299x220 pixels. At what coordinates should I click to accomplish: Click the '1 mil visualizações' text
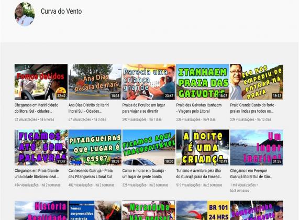pos(243,185)
